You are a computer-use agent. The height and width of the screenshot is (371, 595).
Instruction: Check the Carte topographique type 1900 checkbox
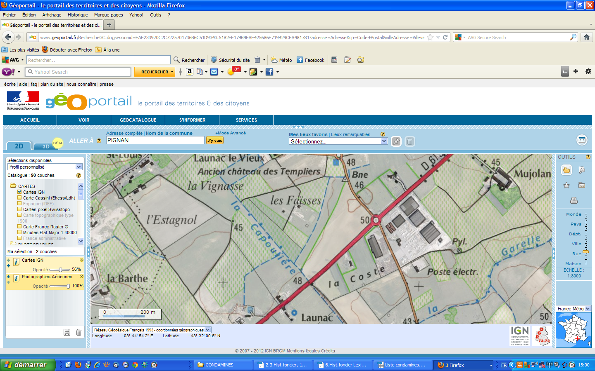click(19, 215)
